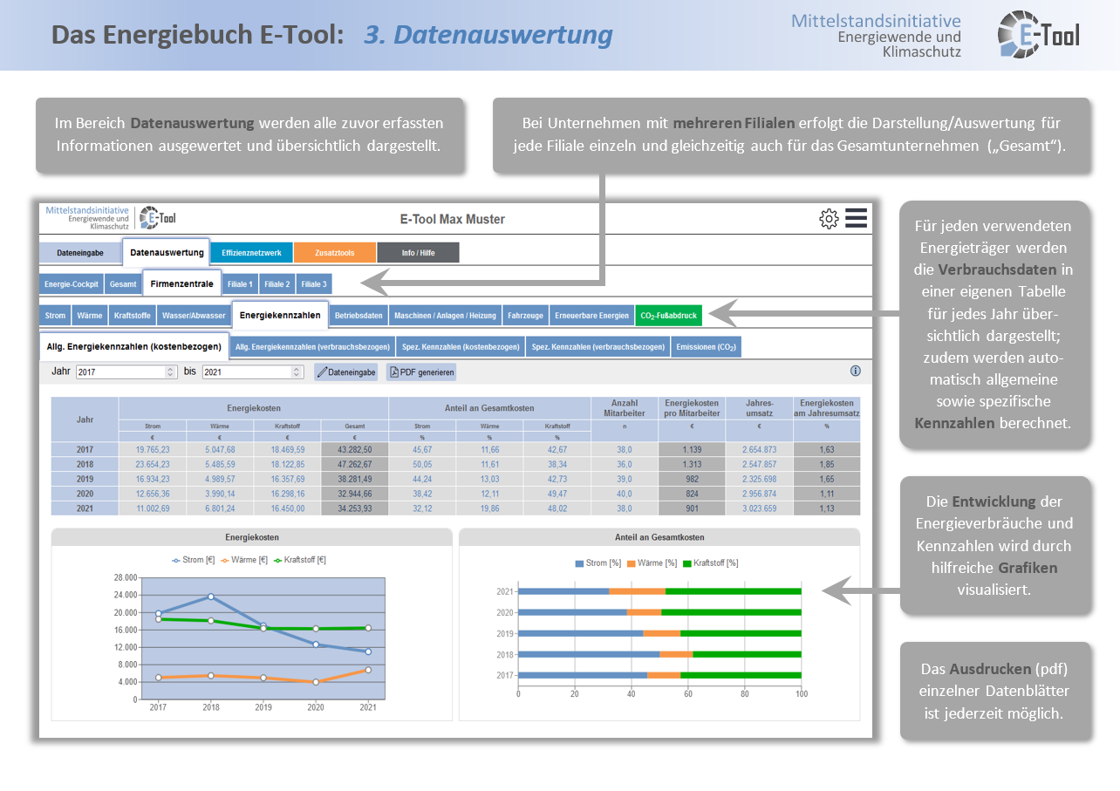Open the CO2-Fußabdruck tab
This screenshot has width=1120, height=791.
(669, 315)
